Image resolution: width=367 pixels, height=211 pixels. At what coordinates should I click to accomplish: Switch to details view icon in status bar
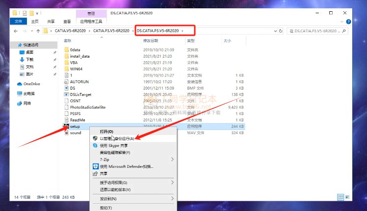coord(341,197)
